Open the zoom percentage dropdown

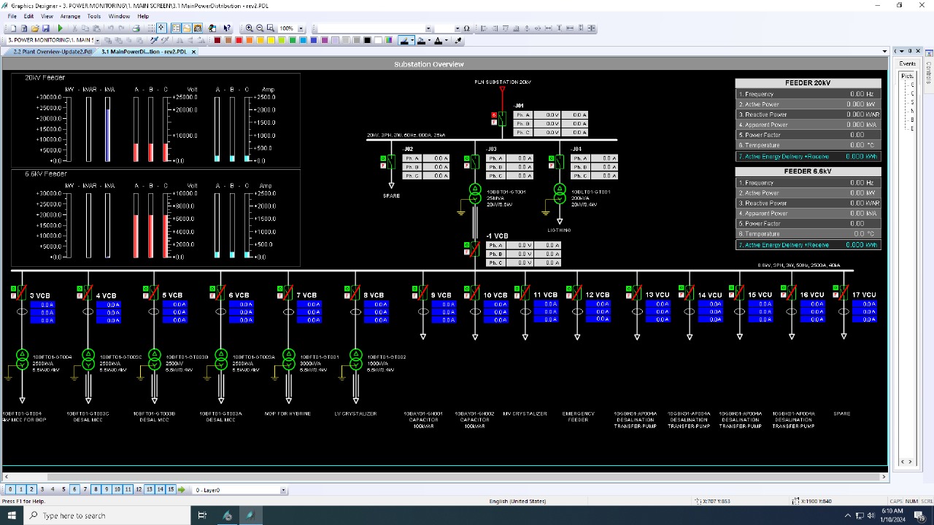(300, 28)
